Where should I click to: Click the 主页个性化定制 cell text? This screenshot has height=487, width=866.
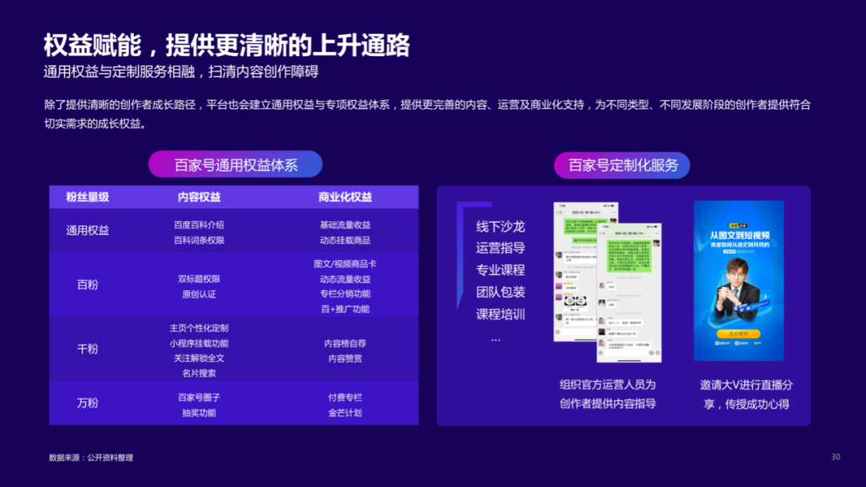click(199, 328)
